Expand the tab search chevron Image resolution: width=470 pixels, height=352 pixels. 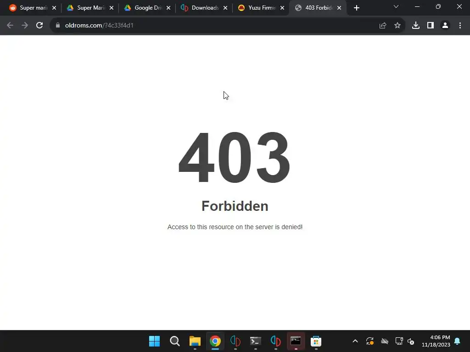pos(396,6)
